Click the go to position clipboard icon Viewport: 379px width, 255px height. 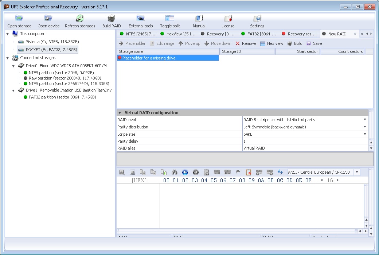(x=206, y=172)
